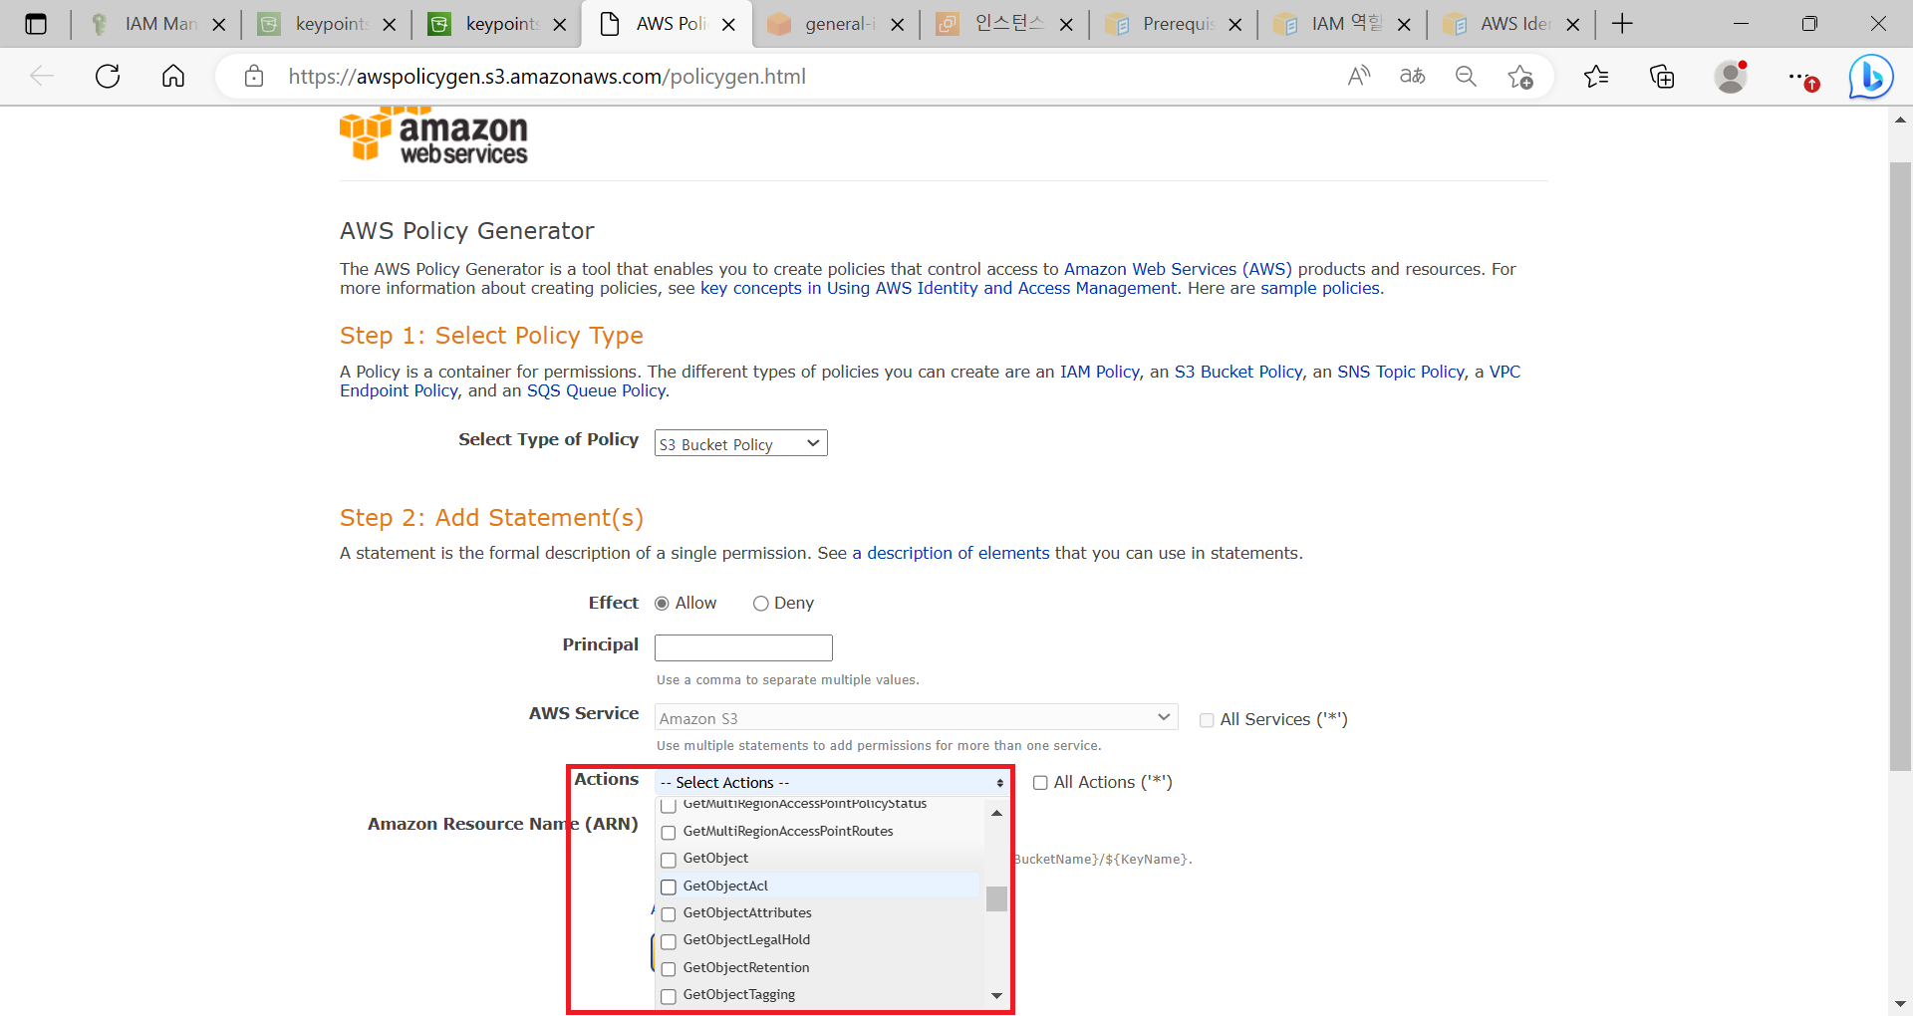Check the All Actions ('*') checkbox
This screenshot has width=1913, height=1016.
pyautogui.click(x=1040, y=783)
